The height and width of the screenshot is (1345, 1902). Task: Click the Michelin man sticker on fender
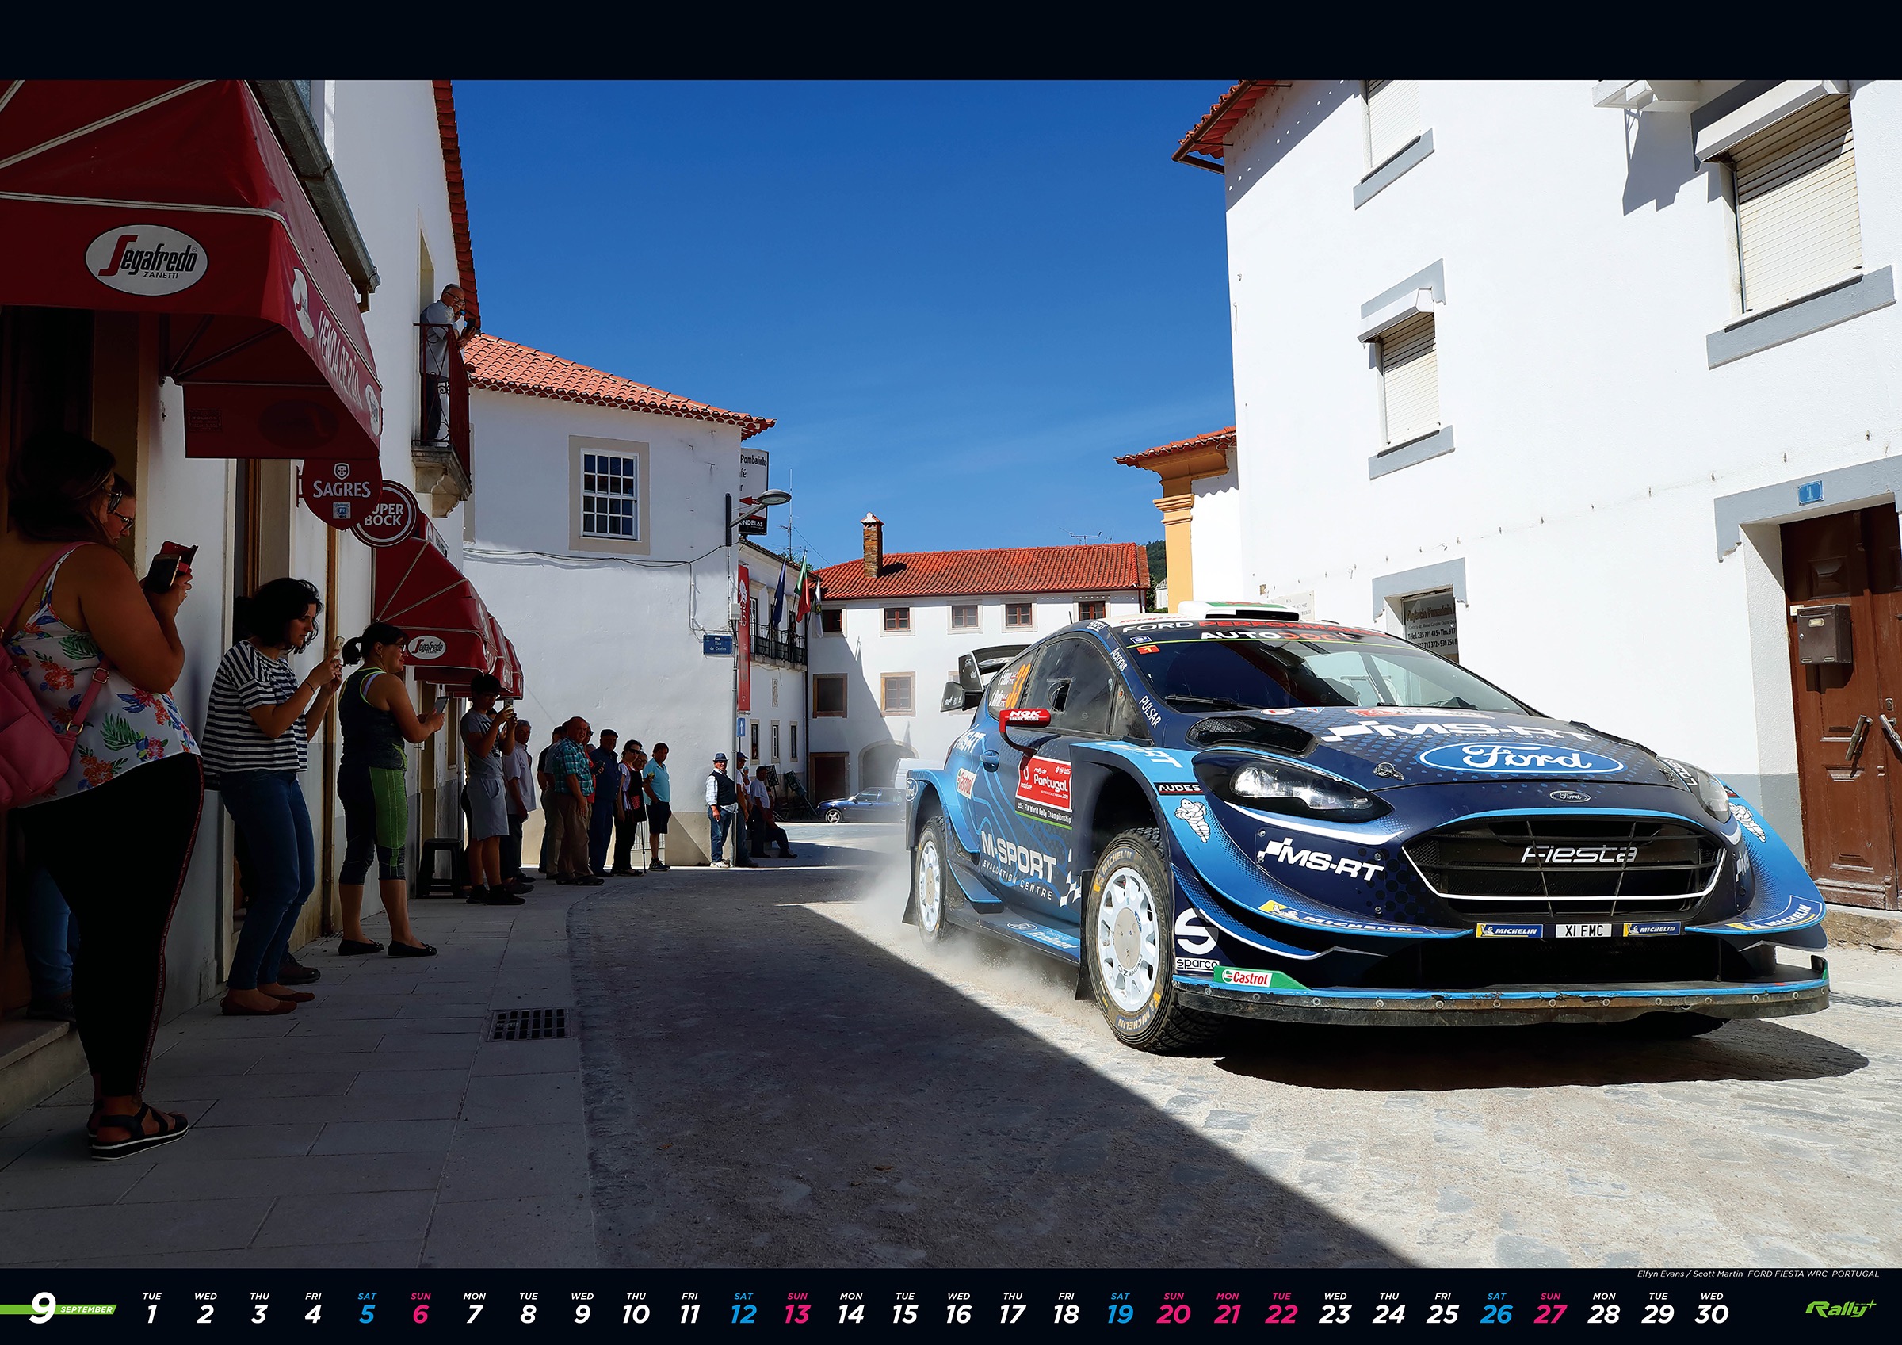point(1192,819)
